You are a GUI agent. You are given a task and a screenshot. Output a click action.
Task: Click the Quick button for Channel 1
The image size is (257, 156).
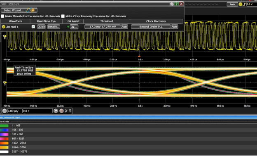[x=41, y=27]
